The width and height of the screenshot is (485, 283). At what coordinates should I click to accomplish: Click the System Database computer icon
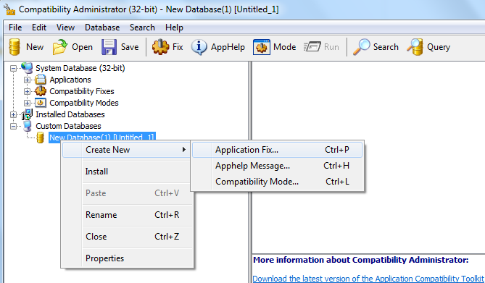27,68
